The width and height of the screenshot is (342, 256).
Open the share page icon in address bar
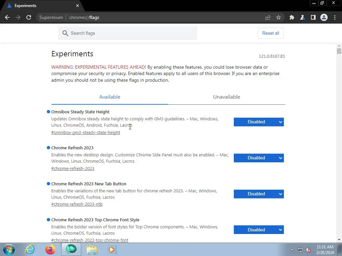point(268,17)
